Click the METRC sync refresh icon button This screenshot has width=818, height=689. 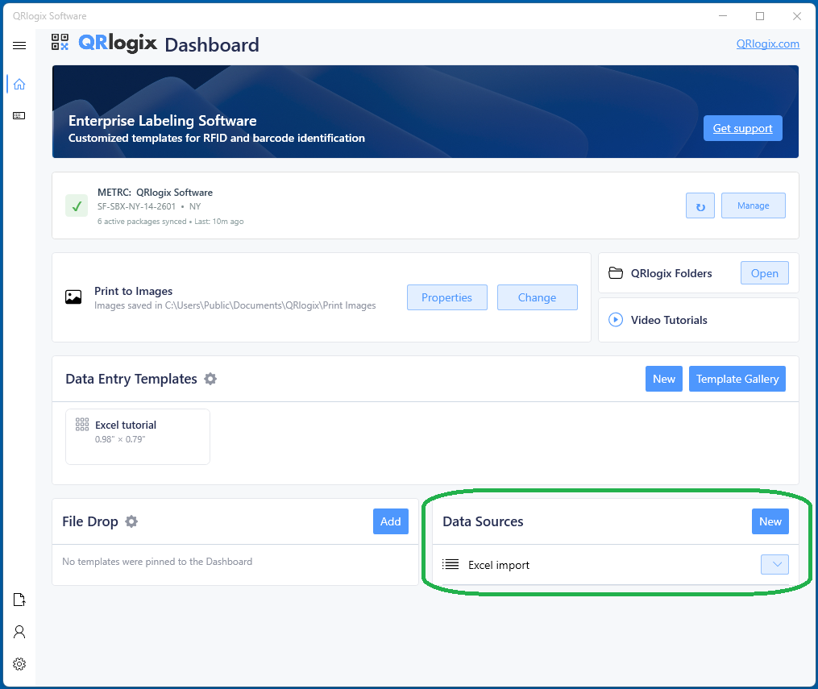[x=700, y=205]
